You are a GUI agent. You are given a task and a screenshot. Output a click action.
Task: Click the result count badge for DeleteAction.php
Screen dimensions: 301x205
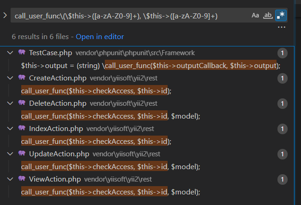click(283, 103)
